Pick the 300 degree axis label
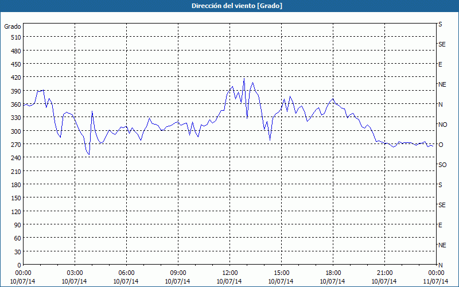This screenshot has width=459, height=287. pos(16,131)
